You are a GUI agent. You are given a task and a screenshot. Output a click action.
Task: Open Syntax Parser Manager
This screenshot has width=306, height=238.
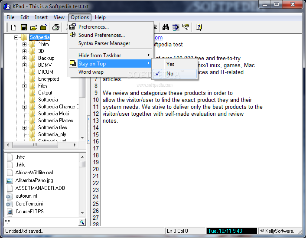110,43
